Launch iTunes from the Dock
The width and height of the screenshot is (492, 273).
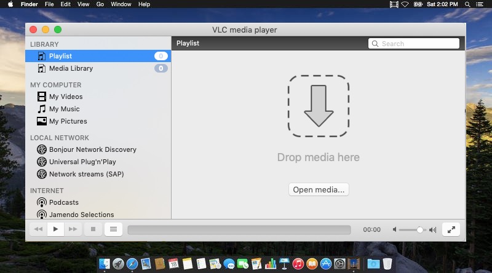(x=298, y=264)
